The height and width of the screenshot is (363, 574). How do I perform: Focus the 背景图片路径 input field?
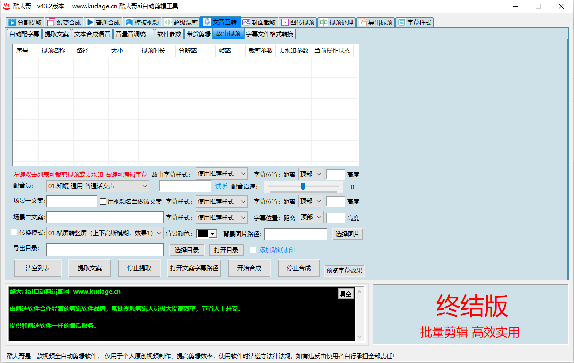point(295,234)
